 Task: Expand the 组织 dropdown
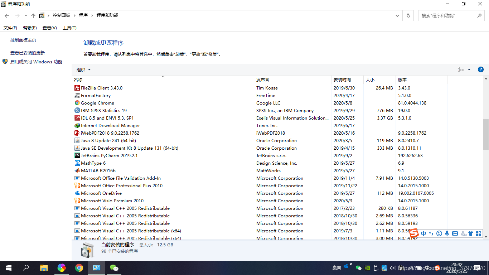[x=84, y=69]
